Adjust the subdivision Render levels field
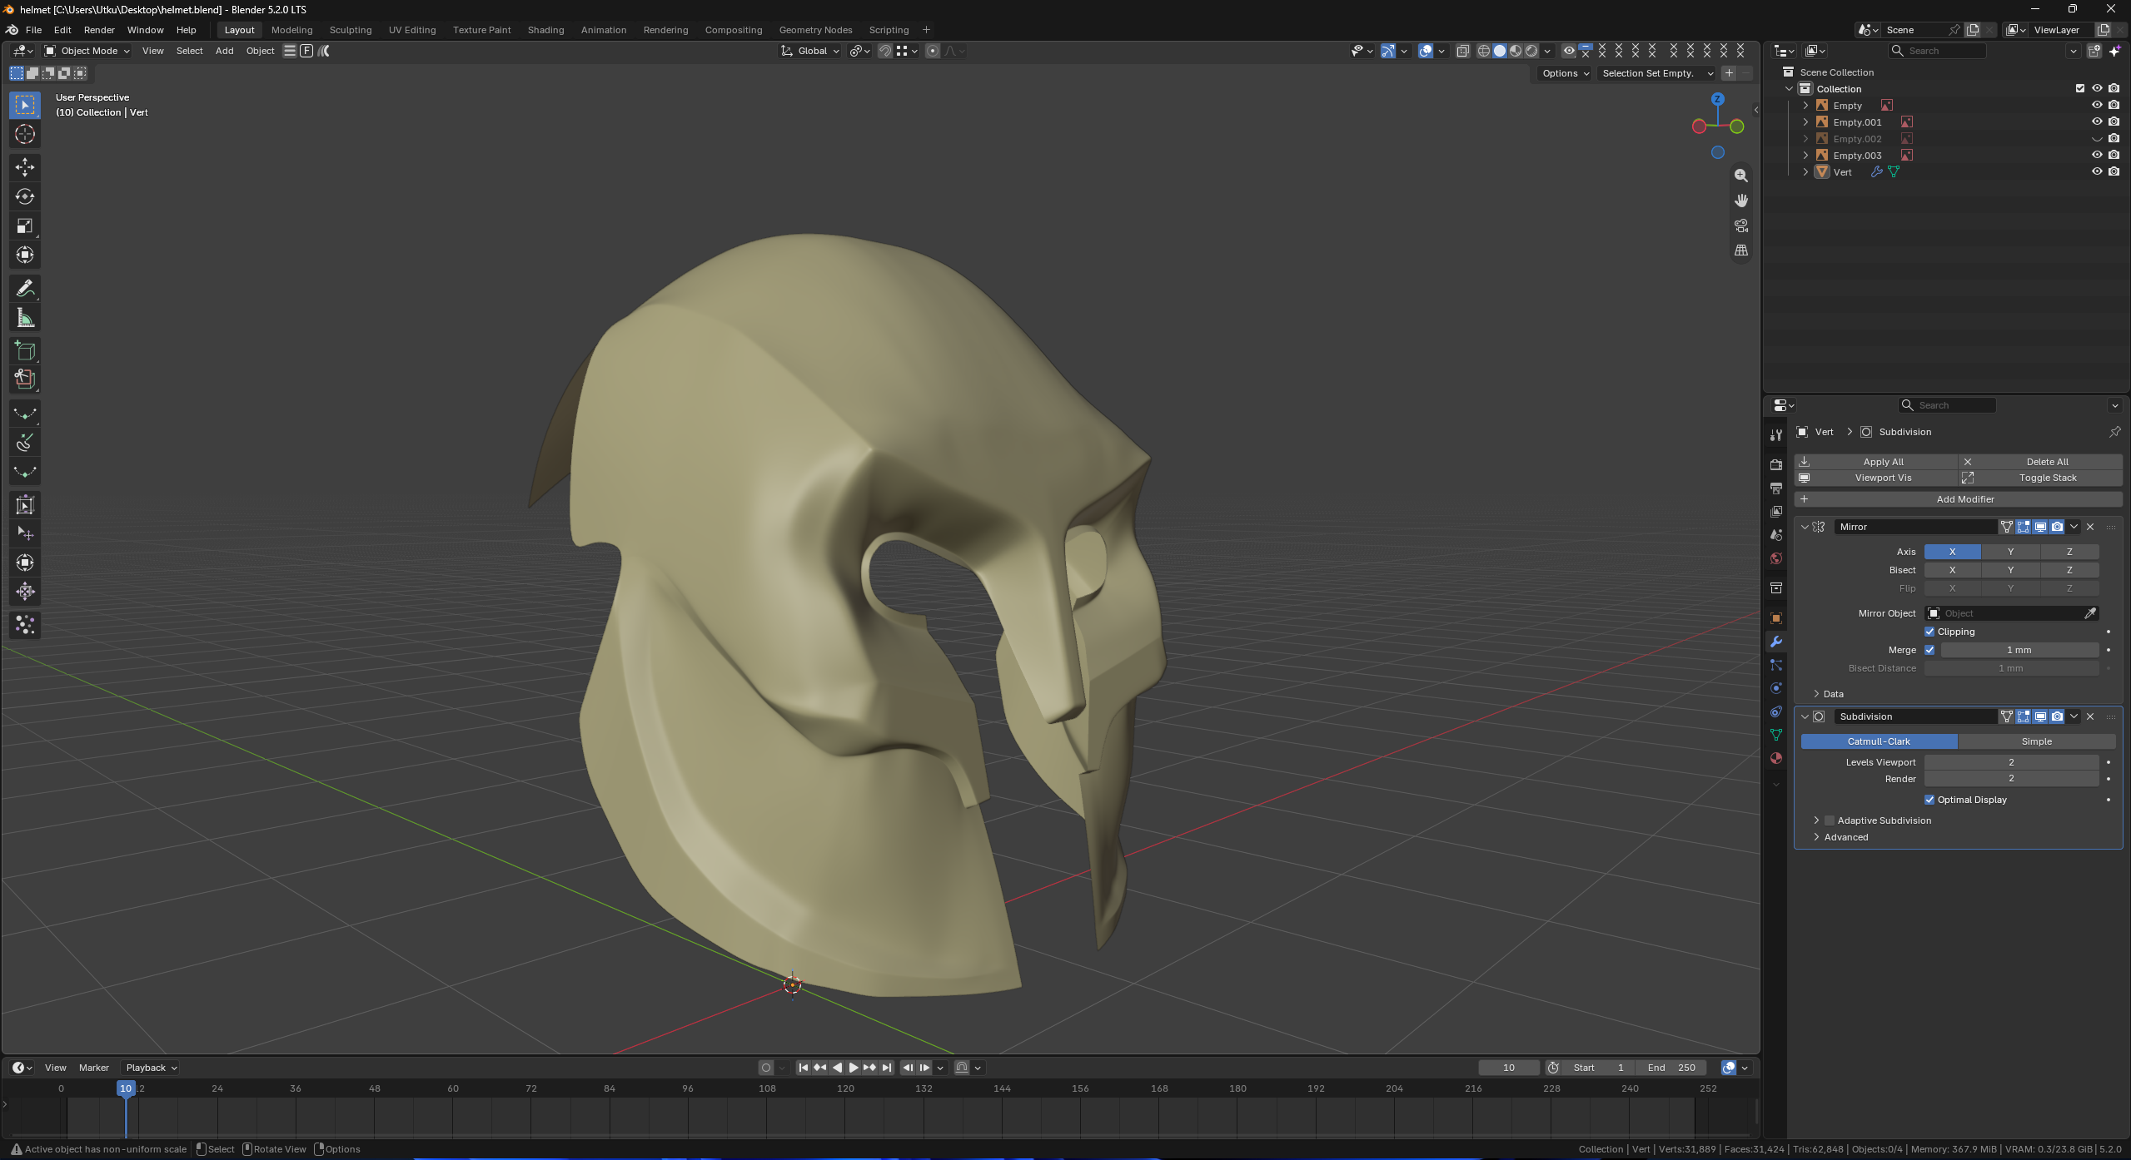This screenshot has height=1160, width=2131. click(2011, 779)
